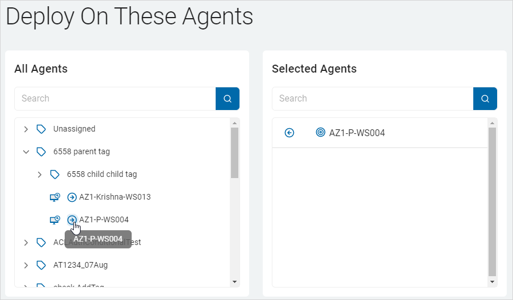Focus the Selected Agents search field
513x300 pixels.
click(373, 99)
